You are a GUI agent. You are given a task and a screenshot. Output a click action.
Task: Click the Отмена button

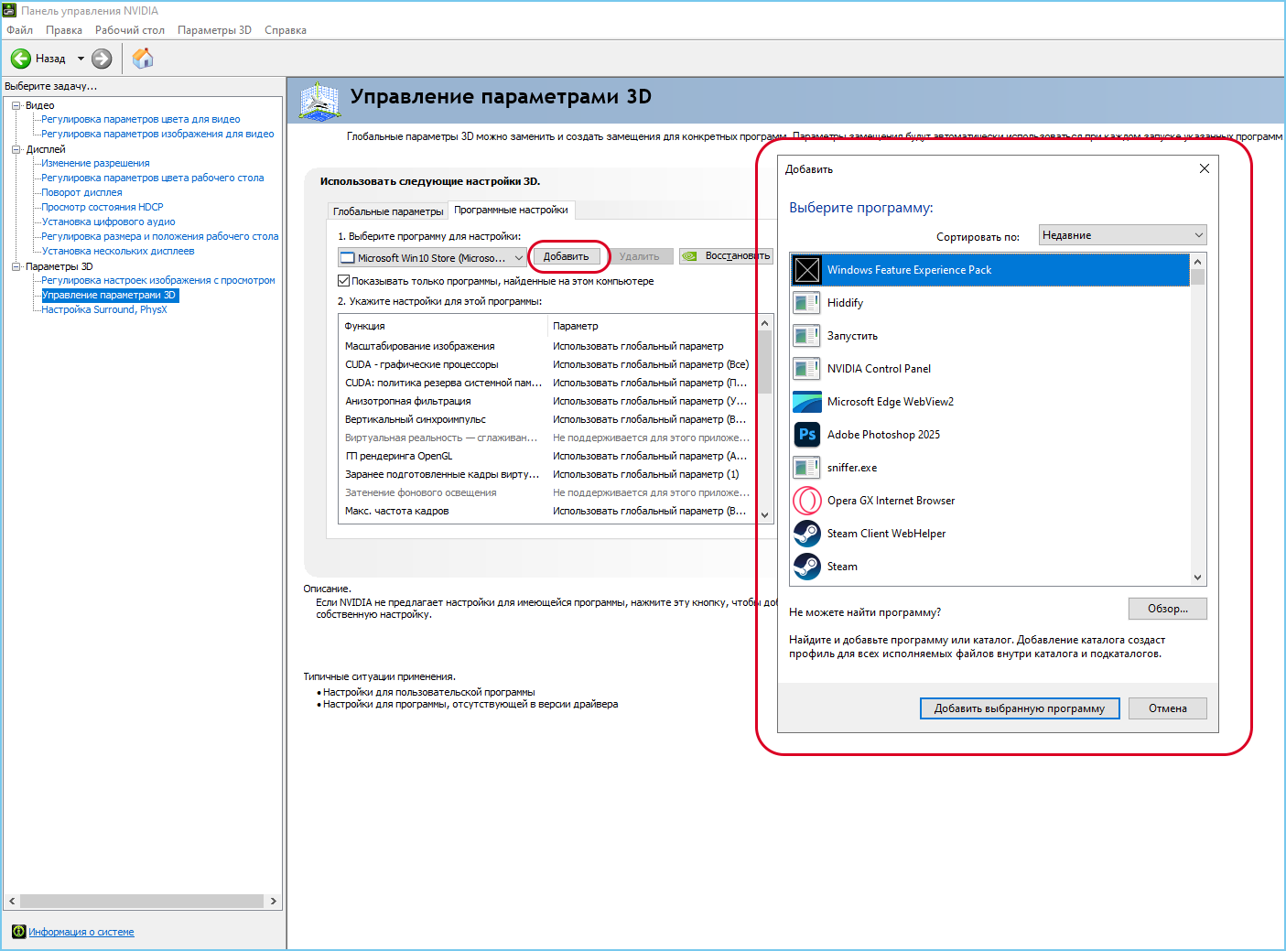1168,708
